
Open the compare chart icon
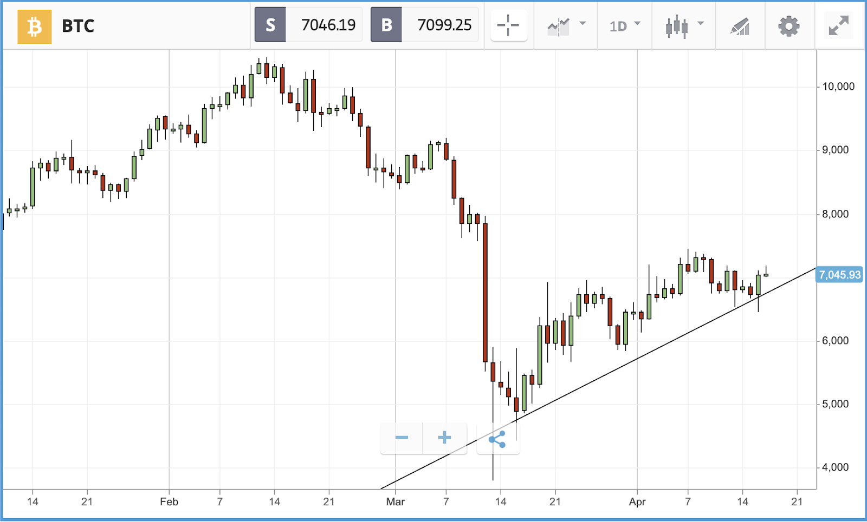(559, 26)
